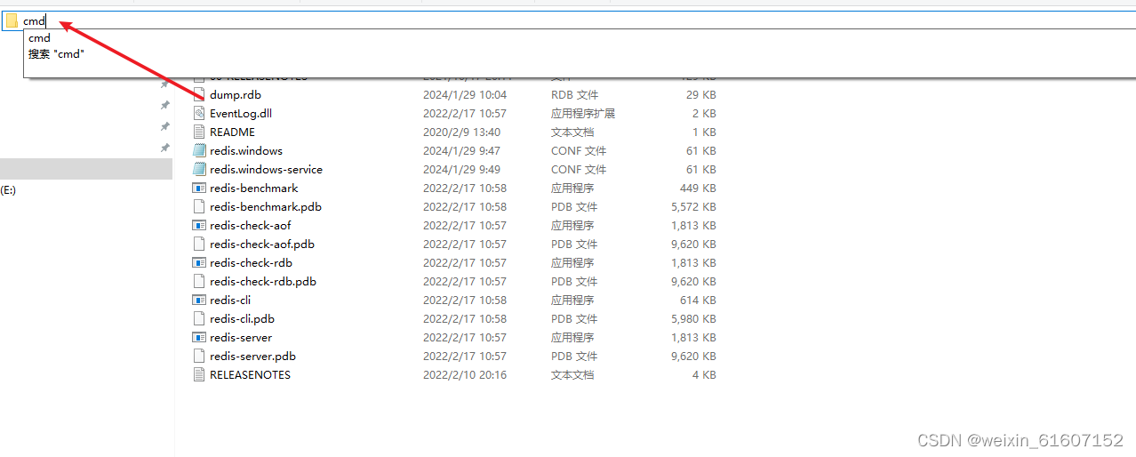Click the redis.windows-service config icon
The width and height of the screenshot is (1136, 457).
coord(199,169)
